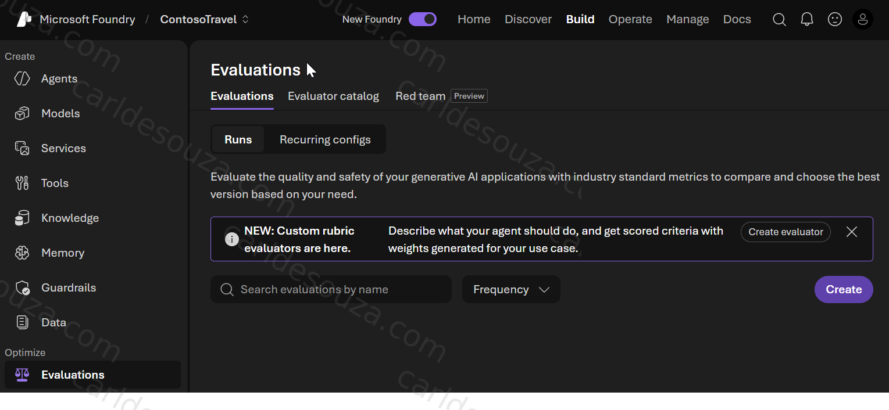Select the Models cube icon
This screenshot has height=410, width=889.
22,113
